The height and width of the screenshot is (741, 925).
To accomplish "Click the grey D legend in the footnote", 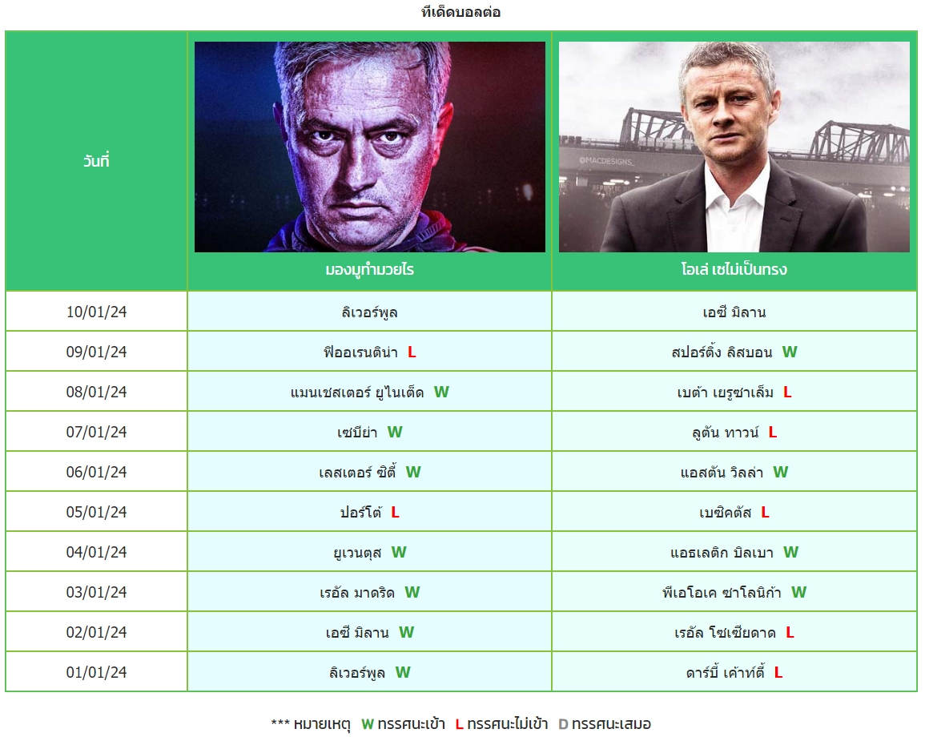I will click(x=563, y=724).
